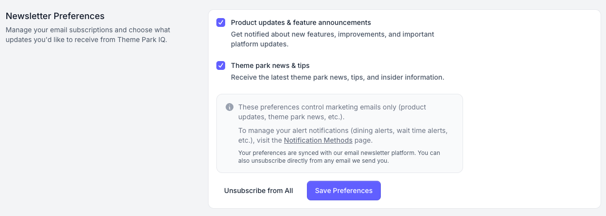Click the "To manage your alert notifications" sentence
This screenshot has height=216, width=606.
pos(343,130)
